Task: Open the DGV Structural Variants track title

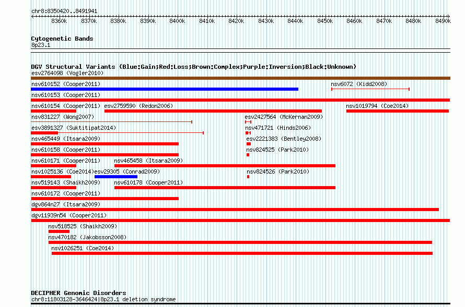Action: click(x=194, y=67)
